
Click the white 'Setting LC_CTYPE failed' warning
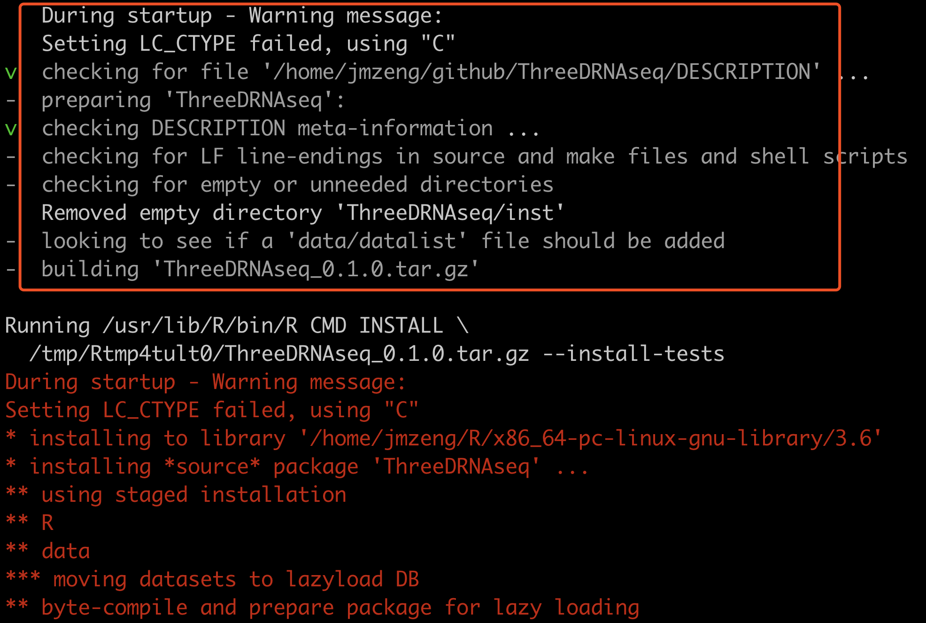coord(248,44)
